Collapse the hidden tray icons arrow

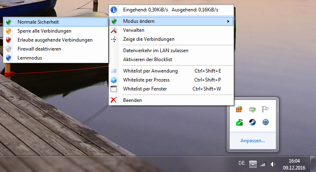coord(253,164)
